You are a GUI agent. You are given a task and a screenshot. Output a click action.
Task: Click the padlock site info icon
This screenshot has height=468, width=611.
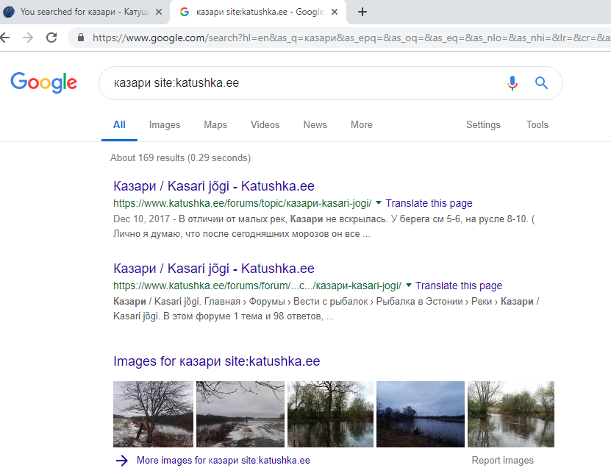(80, 38)
